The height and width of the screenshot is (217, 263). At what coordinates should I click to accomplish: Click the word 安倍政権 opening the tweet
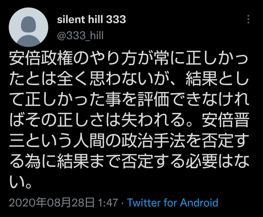(x=41, y=59)
